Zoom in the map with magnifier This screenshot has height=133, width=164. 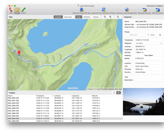click(110, 17)
